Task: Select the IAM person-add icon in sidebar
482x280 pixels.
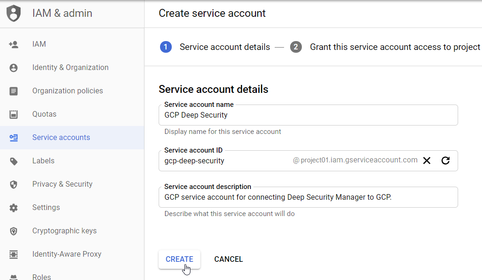Action: [14, 44]
